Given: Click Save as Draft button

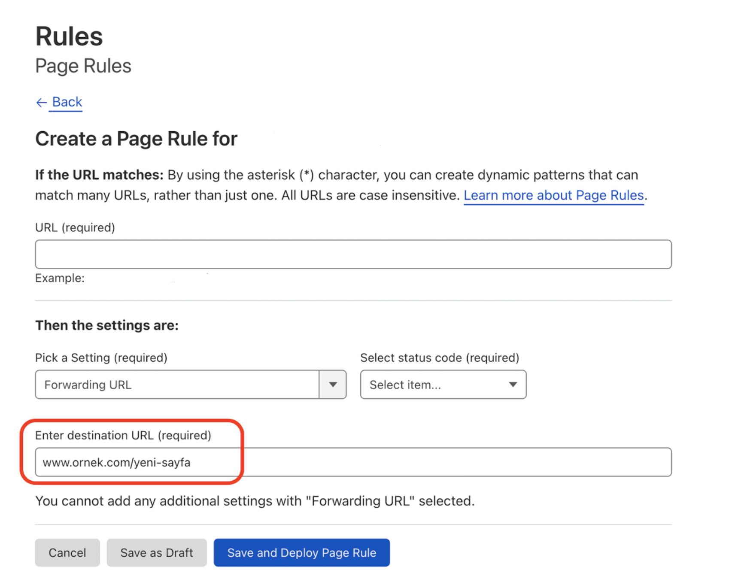Looking at the screenshot, I should pos(157,553).
